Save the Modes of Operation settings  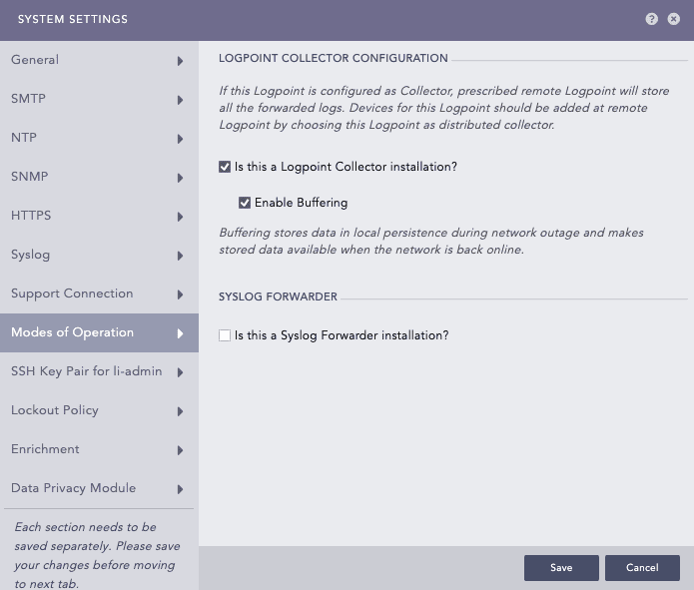(x=561, y=568)
